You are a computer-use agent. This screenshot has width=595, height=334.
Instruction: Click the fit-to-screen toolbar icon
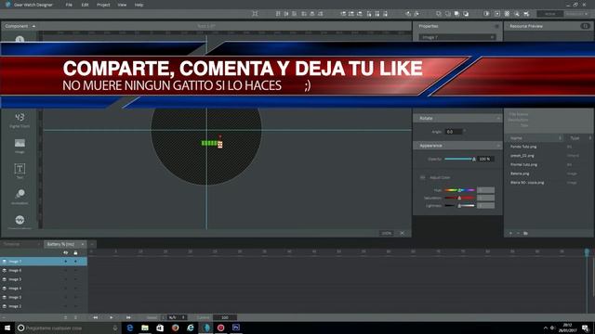[x=255, y=14]
